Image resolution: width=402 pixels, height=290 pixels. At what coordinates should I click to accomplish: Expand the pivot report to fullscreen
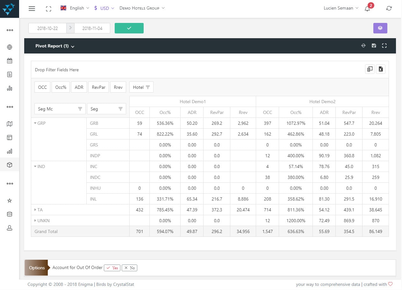pos(384,46)
